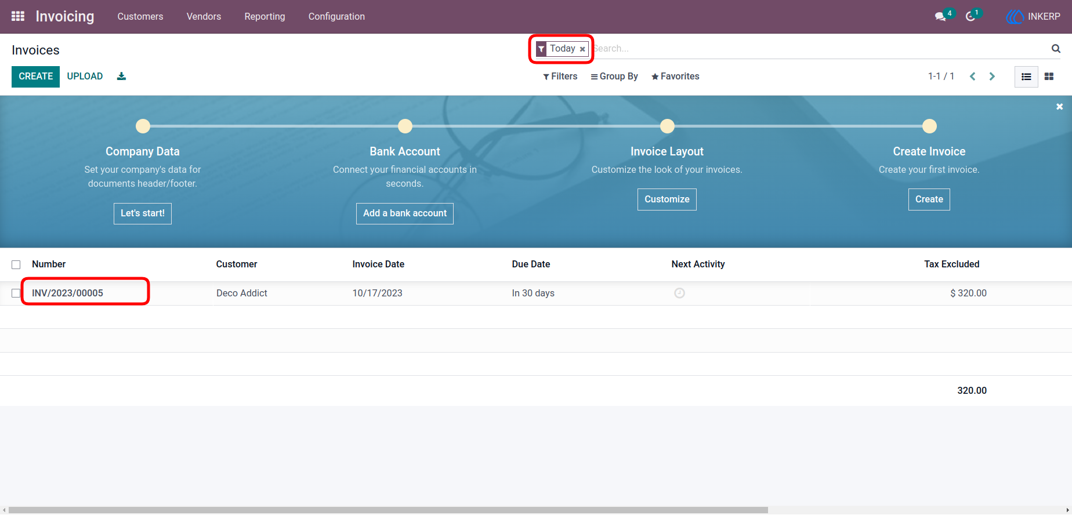Click the search magnifier icon

pyautogui.click(x=1056, y=49)
